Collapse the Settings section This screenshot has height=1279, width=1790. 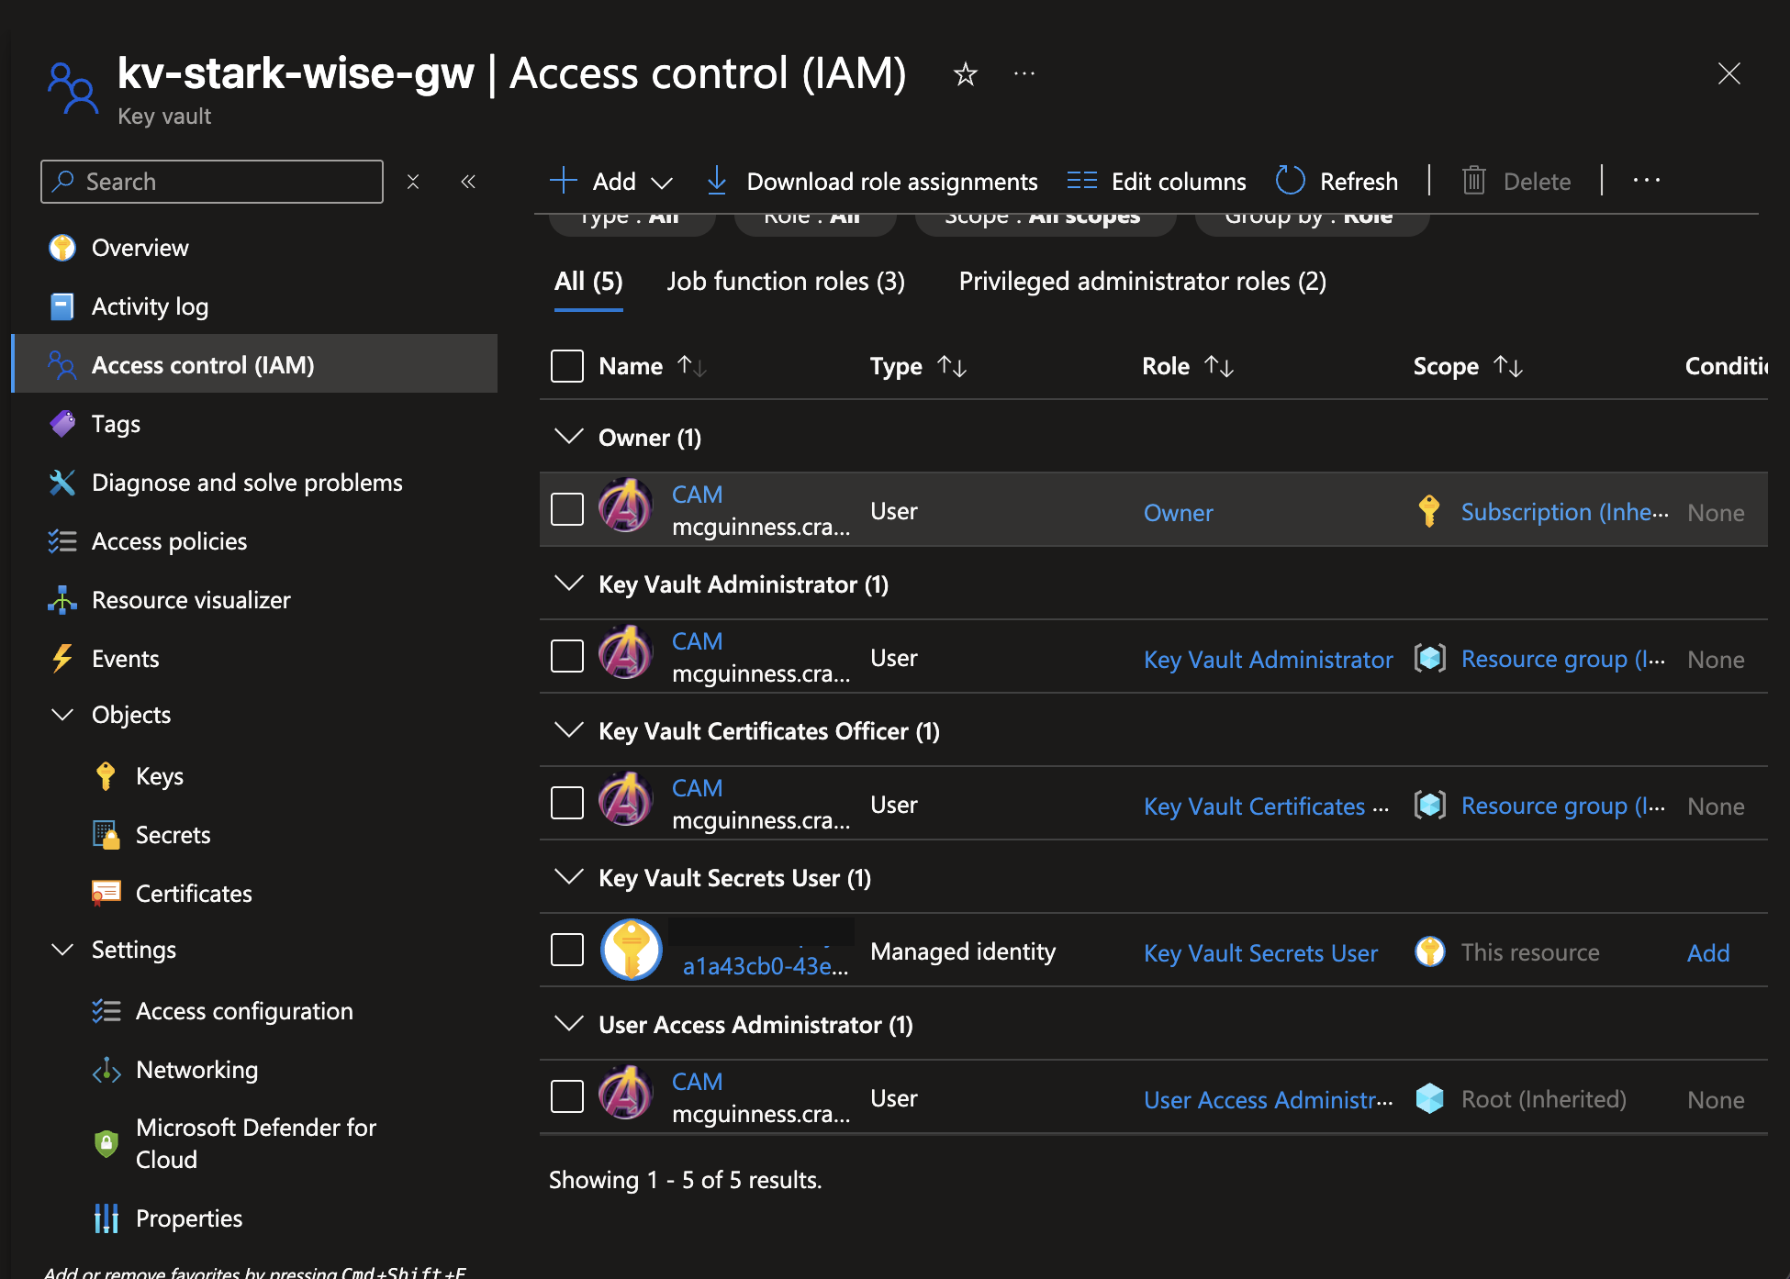(x=62, y=950)
